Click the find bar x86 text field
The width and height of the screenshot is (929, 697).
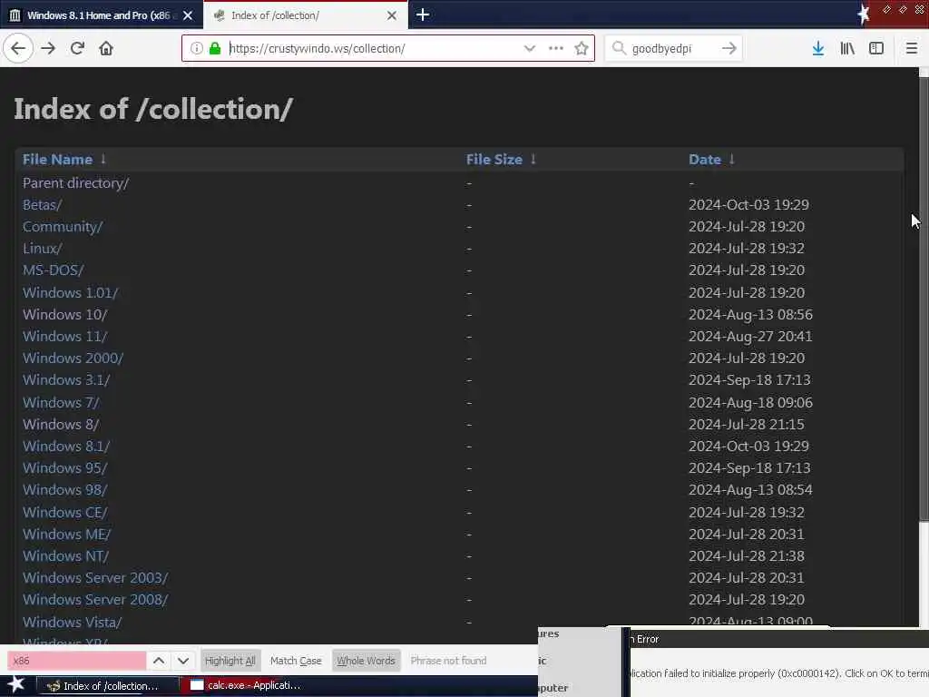point(76,661)
